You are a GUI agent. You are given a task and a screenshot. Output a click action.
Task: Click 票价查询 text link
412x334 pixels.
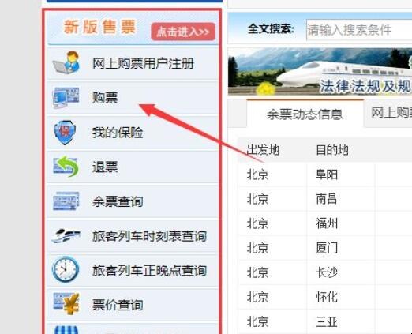tap(118, 305)
